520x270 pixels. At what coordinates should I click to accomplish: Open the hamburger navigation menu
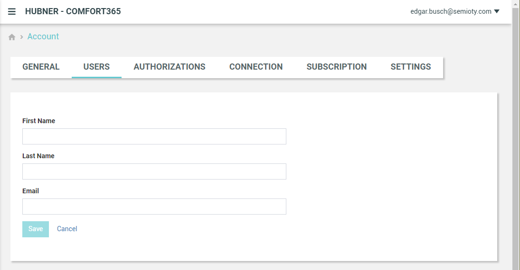coord(11,11)
